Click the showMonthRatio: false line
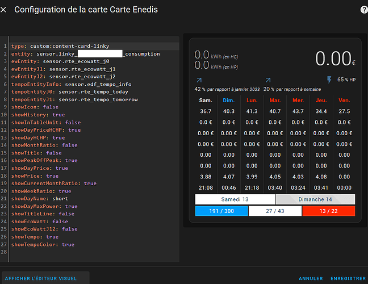368x284 pixels. click(x=44, y=145)
